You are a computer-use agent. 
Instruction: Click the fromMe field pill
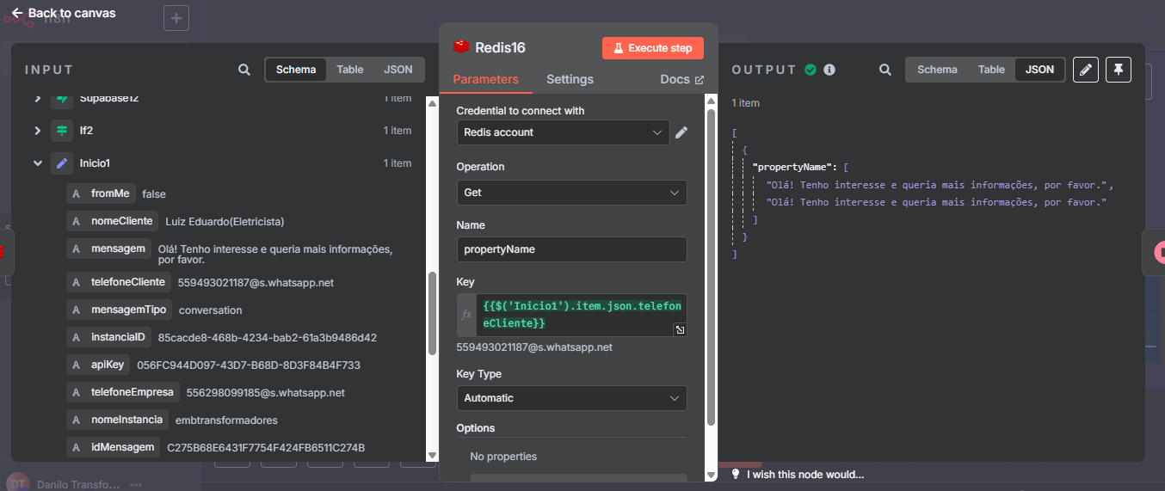[x=101, y=193]
